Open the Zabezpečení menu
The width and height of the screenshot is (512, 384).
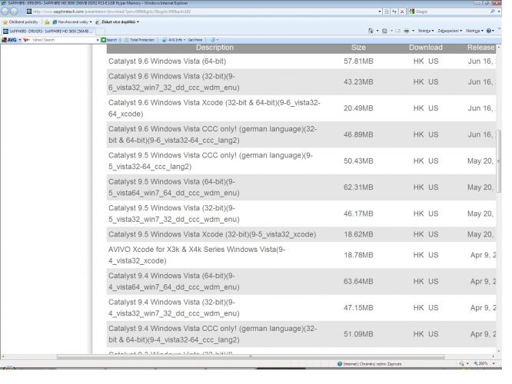click(450, 31)
